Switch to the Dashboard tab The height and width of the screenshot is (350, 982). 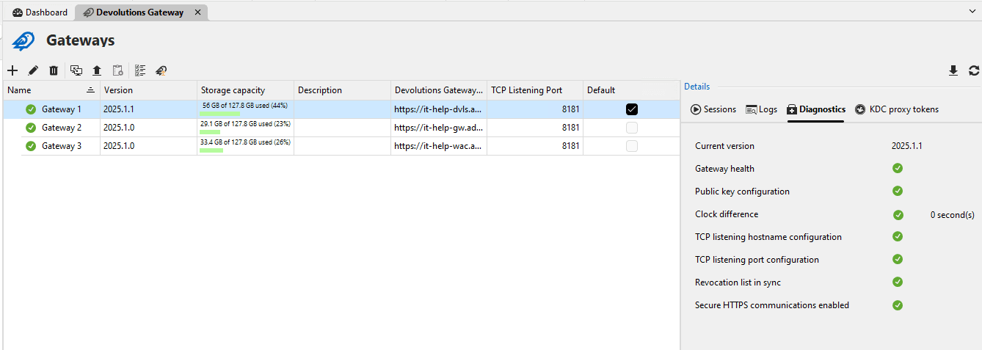click(x=40, y=12)
